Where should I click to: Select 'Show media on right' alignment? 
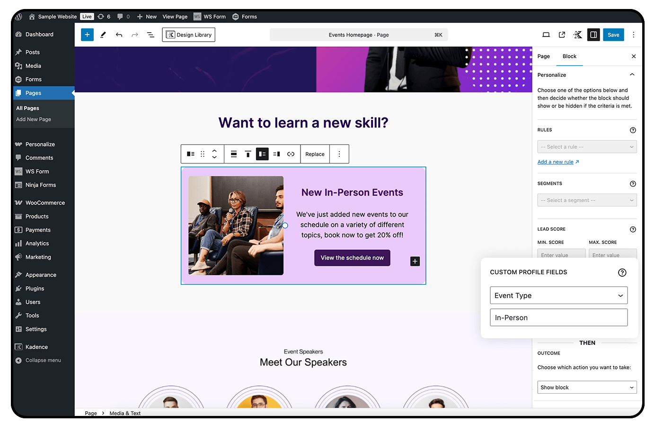point(276,153)
